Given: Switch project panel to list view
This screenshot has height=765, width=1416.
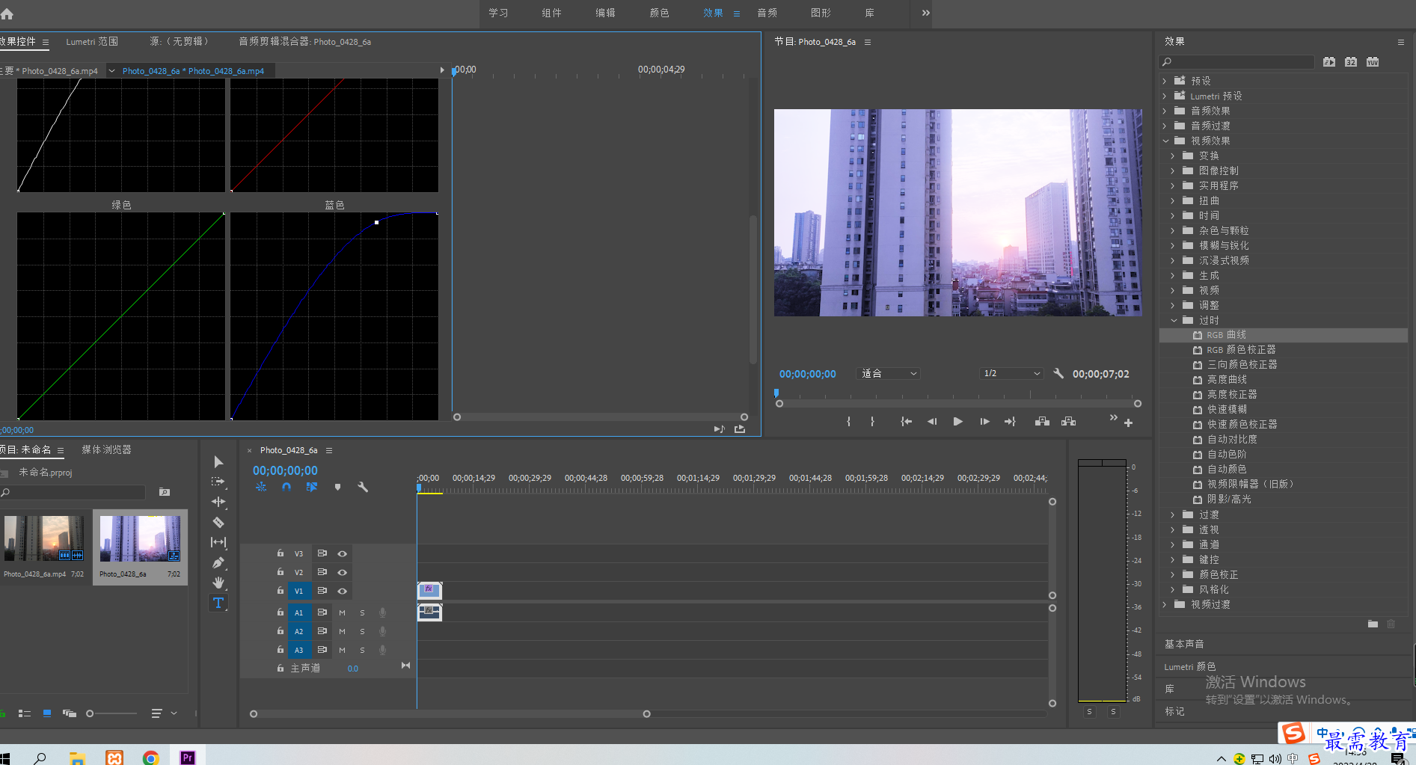Looking at the screenshot, I should (x=25, y=713).
